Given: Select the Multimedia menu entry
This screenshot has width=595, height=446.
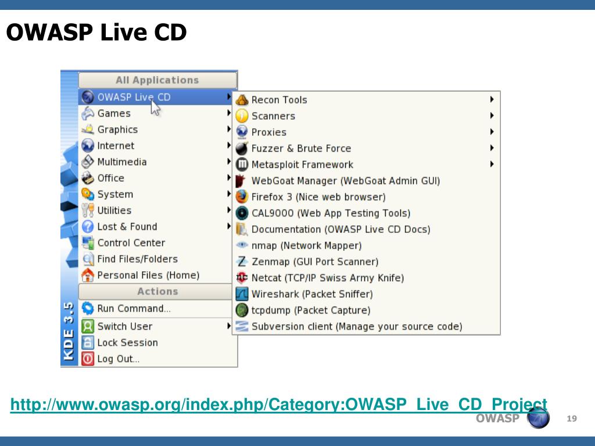Looking at the screenshot, I should point(156,162).
